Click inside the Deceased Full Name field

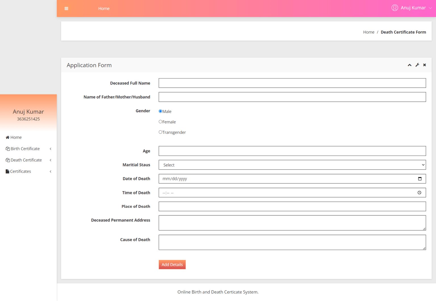pos(292,83)
